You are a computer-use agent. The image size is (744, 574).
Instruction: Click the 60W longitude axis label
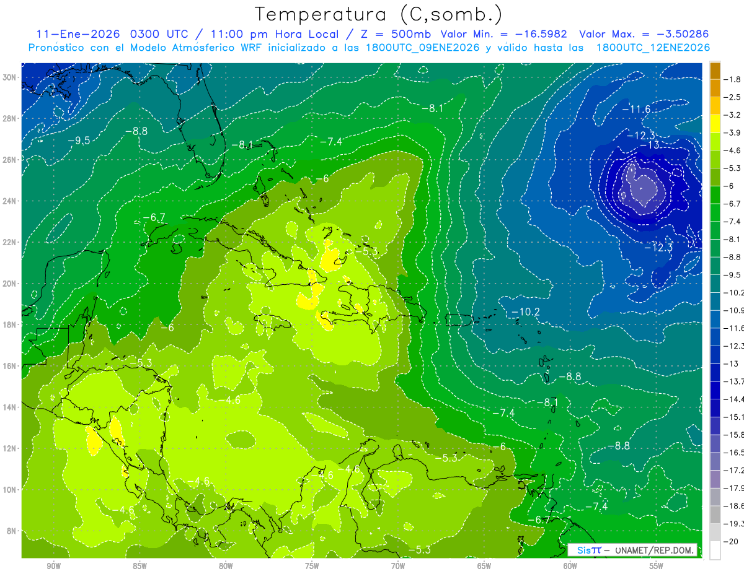click(570, 566)
